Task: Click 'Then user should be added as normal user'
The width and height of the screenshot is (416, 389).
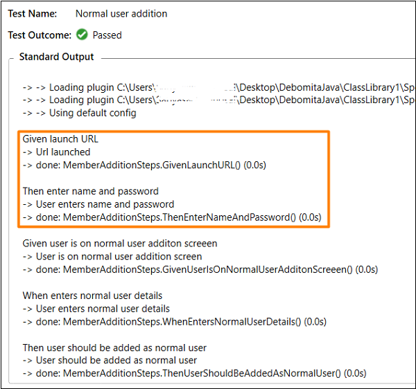Action: (114, 347)
